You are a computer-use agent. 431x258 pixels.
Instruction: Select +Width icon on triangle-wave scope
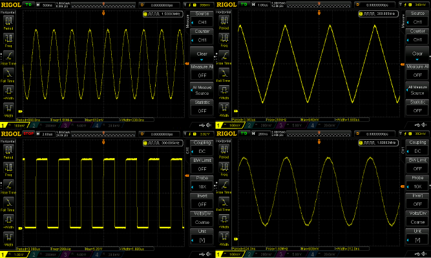[x=224, y=90]
